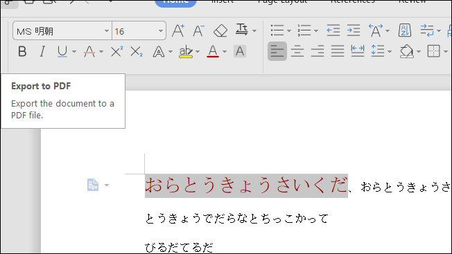This screenshot has width=452, height=254.
Task: Expand numbering style dropdown arrow
Action: pos(316,30)
